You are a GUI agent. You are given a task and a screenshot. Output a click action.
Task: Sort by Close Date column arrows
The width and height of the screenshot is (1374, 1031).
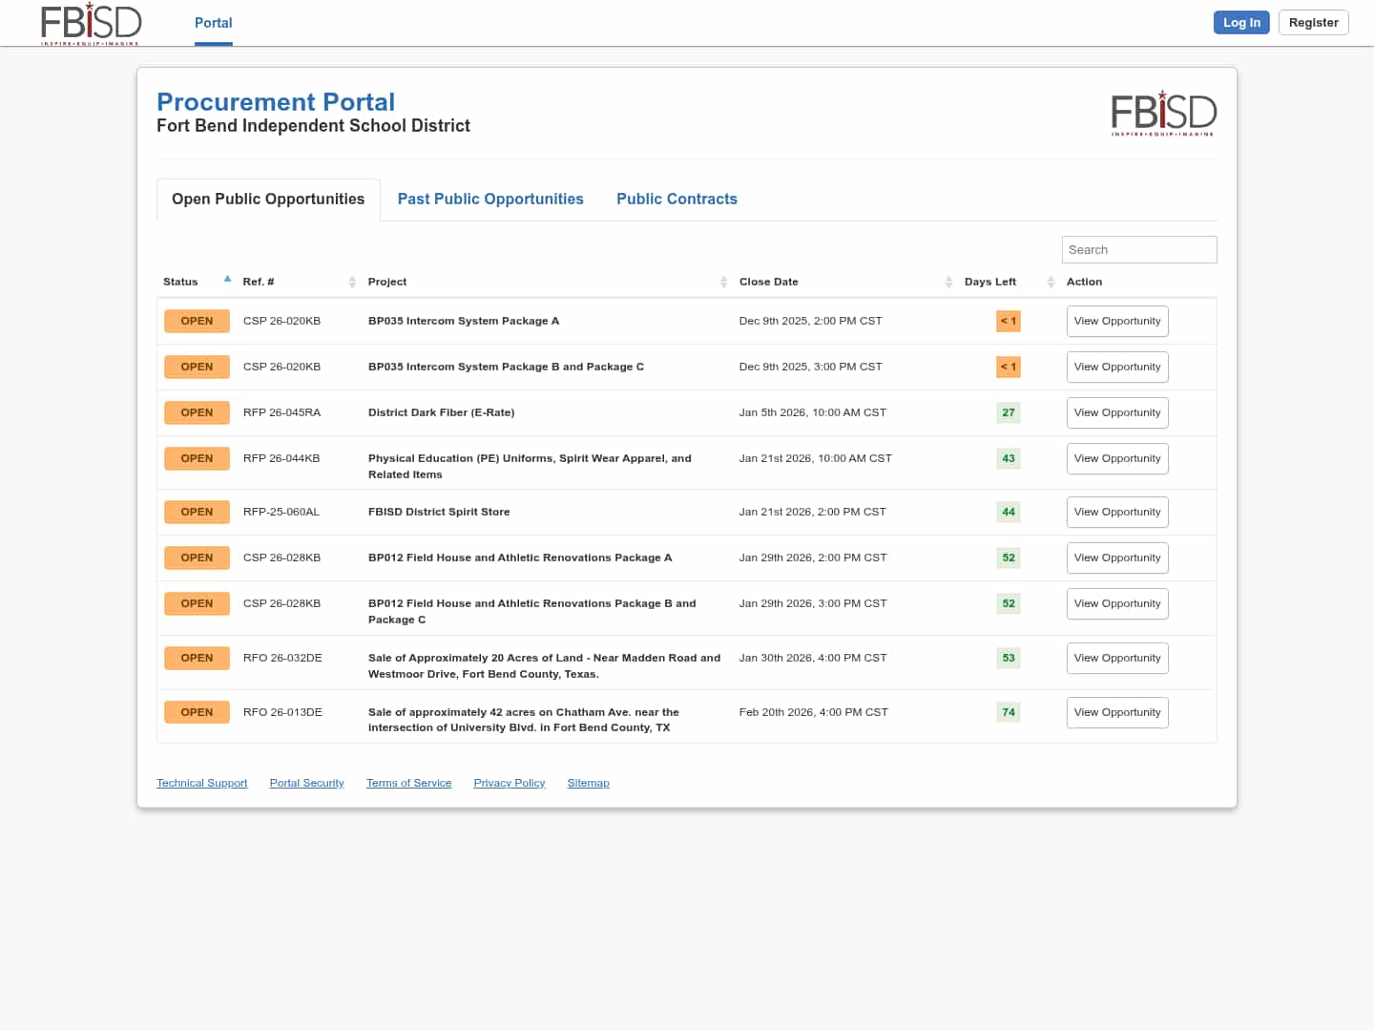(948, 282)
